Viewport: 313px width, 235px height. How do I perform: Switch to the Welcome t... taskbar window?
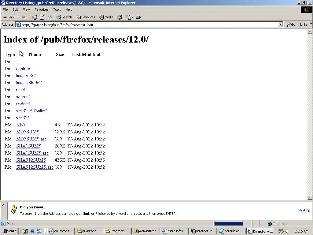coord(61,231)
